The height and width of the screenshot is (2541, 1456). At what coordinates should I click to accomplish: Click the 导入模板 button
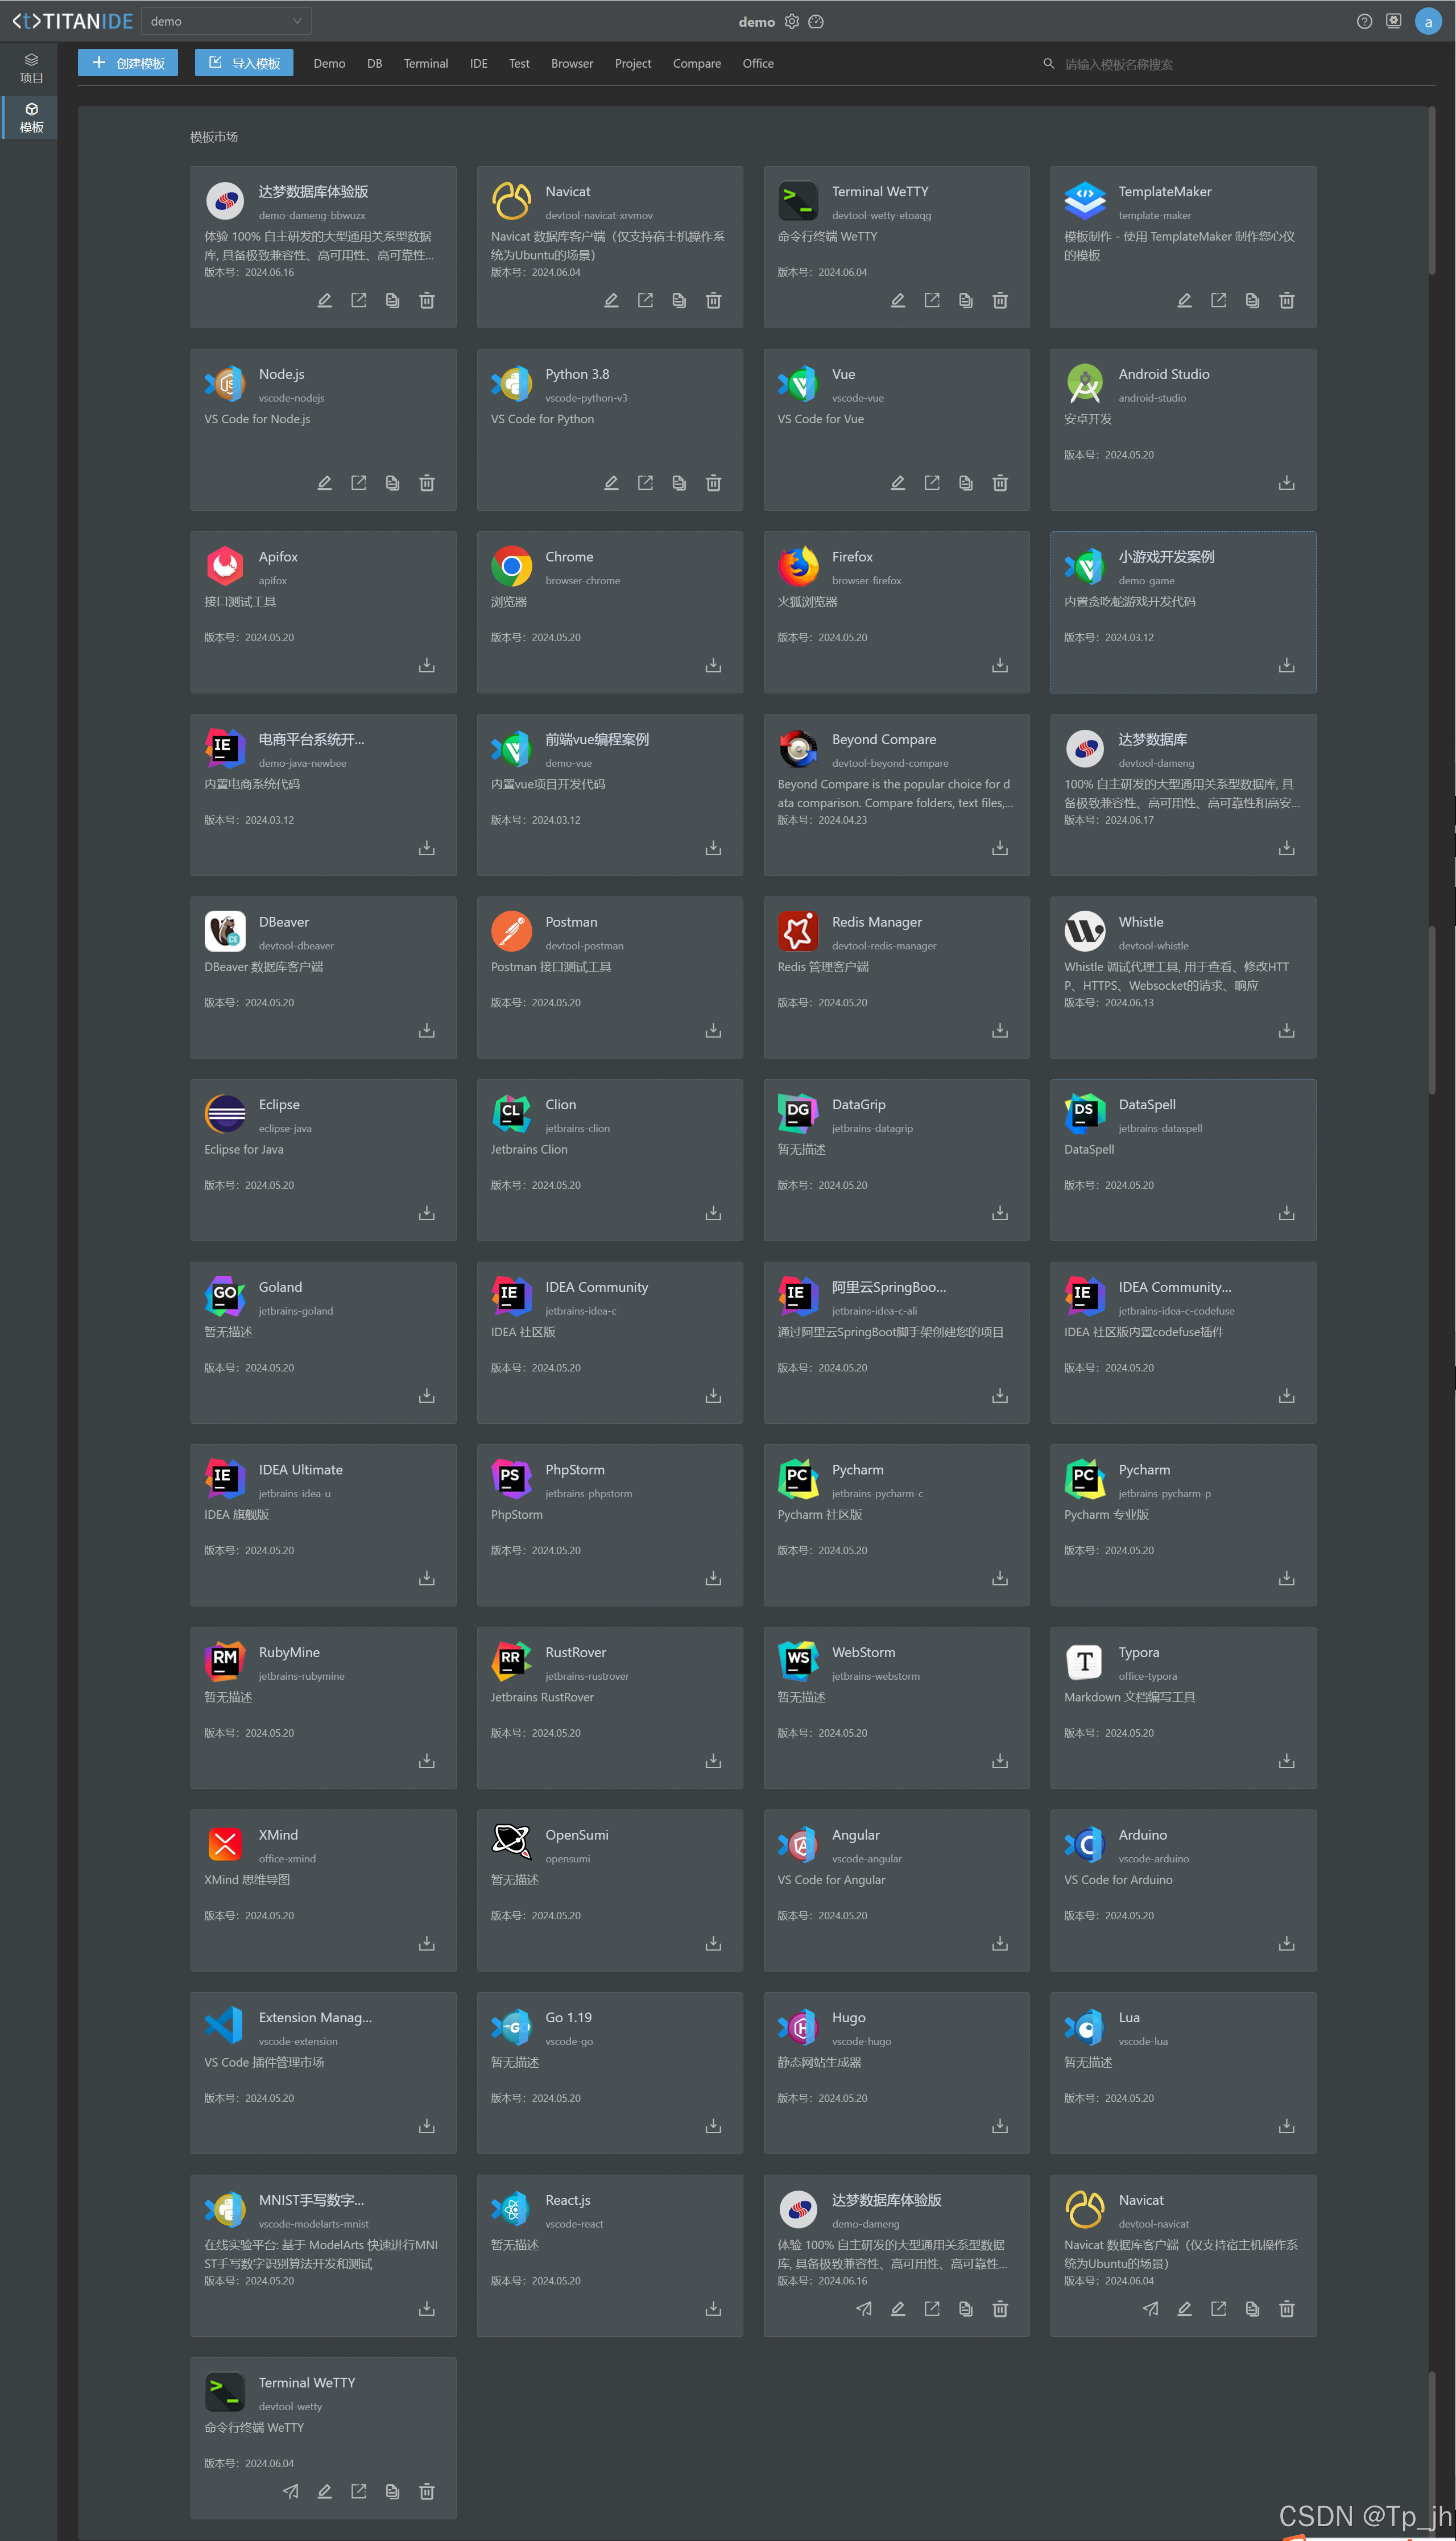244,63
